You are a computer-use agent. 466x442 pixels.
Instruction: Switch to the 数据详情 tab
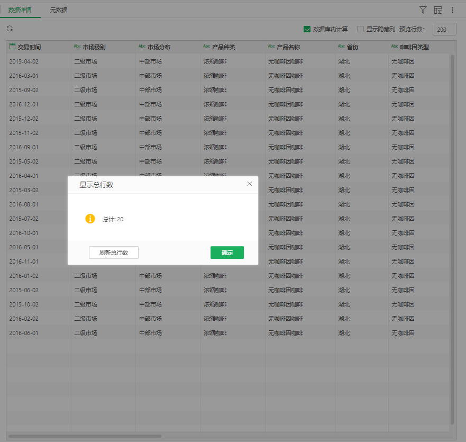[20, 10]
